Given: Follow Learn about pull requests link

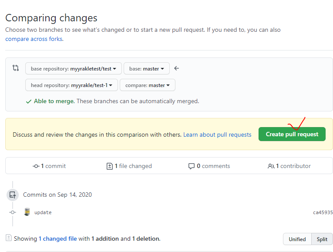Looking at the screenshot, I should click(x=217, y=134).
